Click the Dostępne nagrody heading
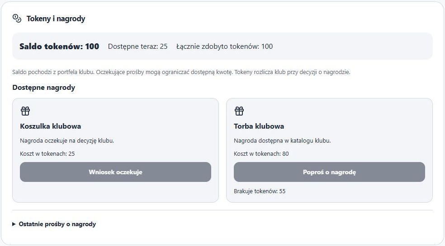Screen dimensions: 445x246 coord(44,87)
